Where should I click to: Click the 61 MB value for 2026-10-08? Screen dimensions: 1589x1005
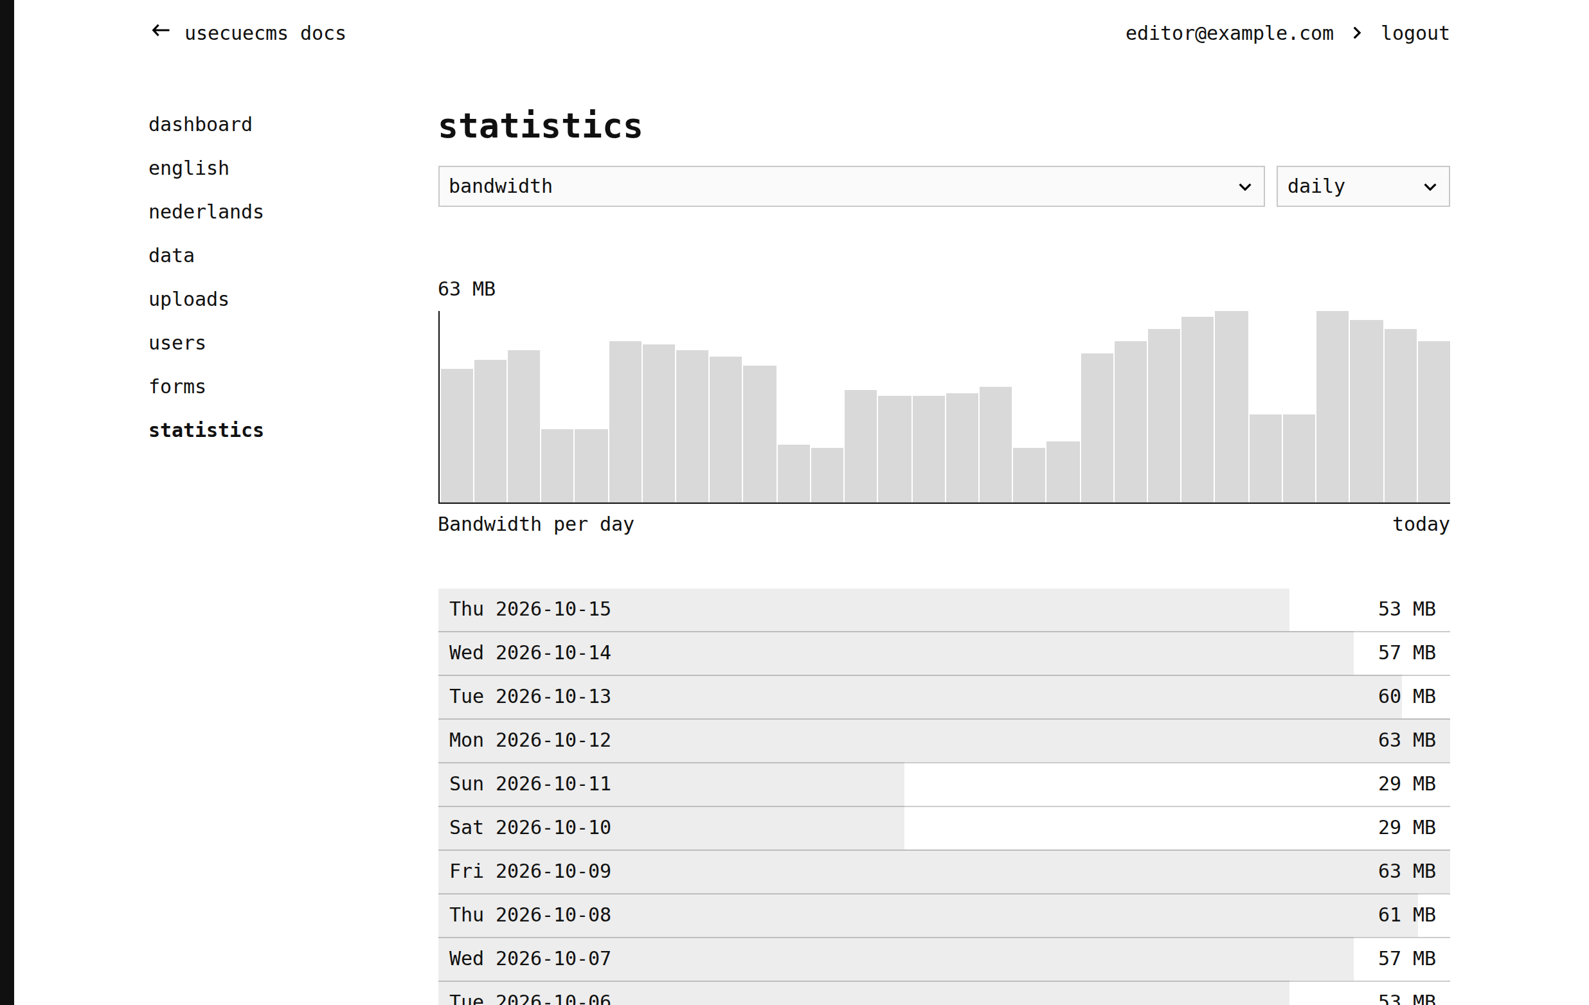coord(1407,914)
